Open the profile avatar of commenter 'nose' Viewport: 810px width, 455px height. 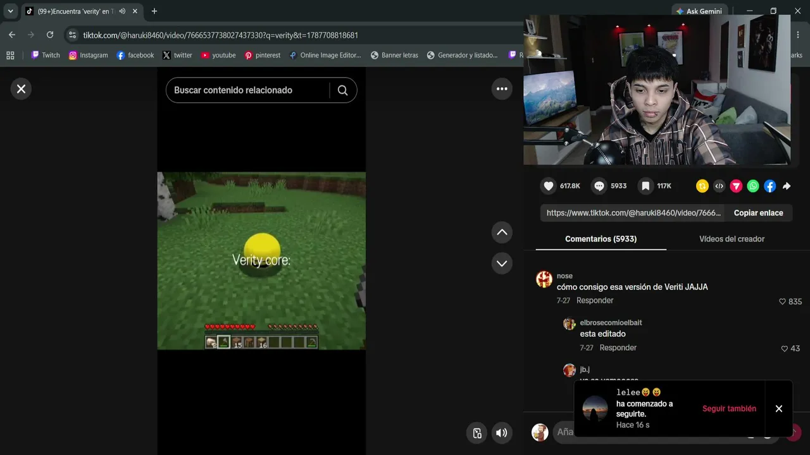[x=544, y=279]
